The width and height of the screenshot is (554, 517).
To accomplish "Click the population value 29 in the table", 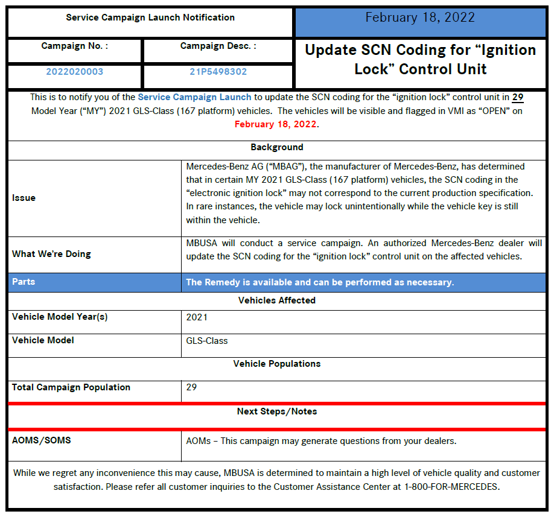I will pos(191,387).
